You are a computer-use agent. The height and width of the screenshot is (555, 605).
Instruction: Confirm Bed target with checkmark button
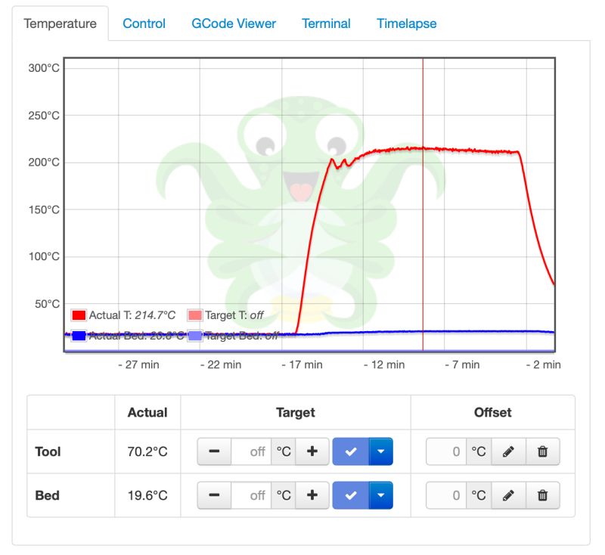click(x=350, y=495)
